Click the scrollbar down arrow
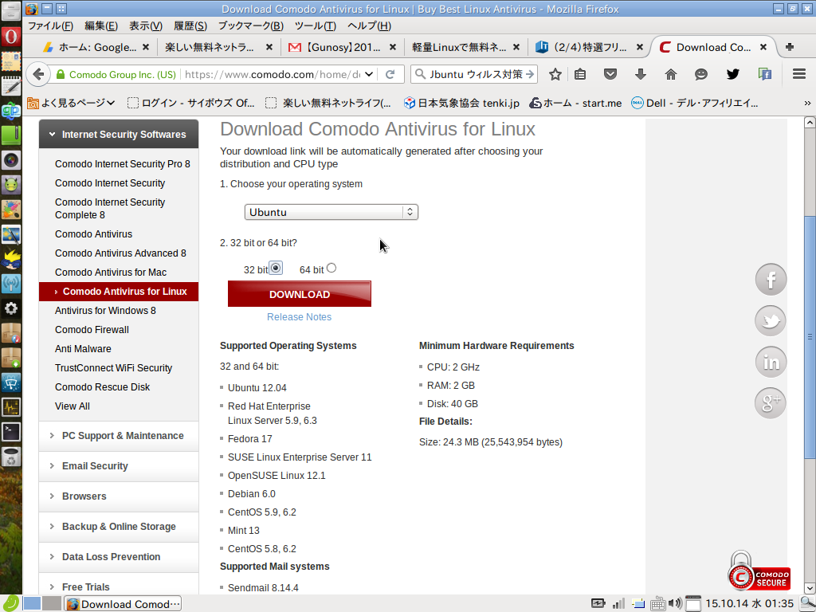Image resolution: width=816 pixels, height=612 pixels. click(x=810, y=589)
